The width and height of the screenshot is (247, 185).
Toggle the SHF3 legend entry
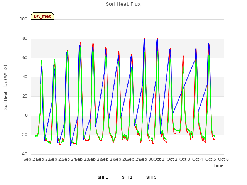click(x=147, y=177)
